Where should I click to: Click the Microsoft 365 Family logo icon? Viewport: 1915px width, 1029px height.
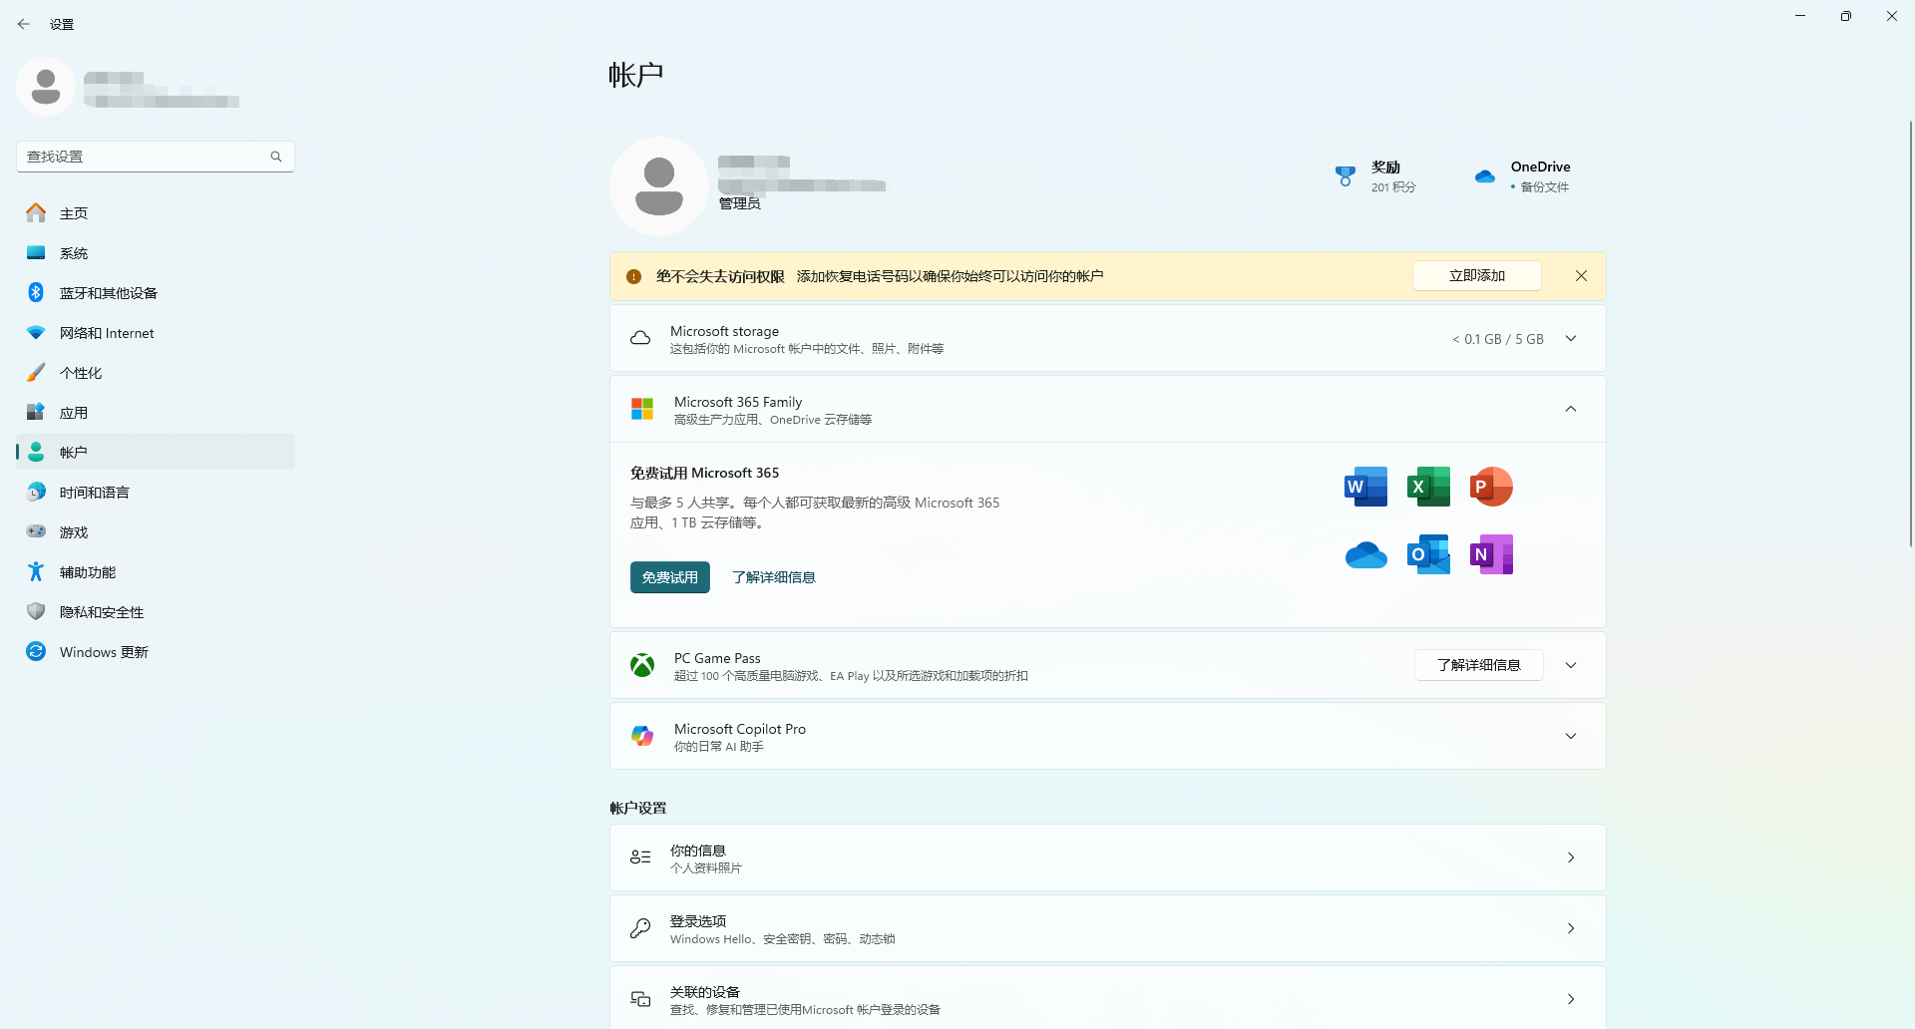(642, 409)
